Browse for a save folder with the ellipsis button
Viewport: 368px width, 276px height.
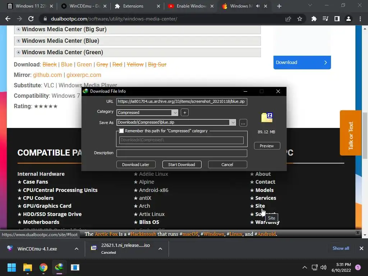click(243, 123)
